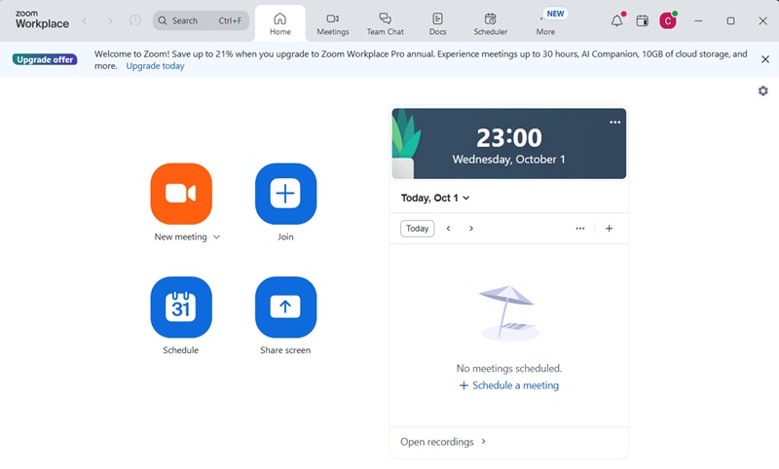Click the Search input field

tap(201, 20)
